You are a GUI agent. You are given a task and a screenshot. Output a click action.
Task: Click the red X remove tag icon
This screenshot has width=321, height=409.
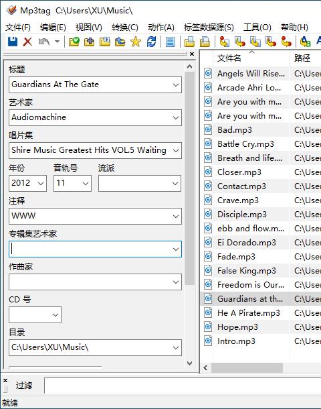(x=27, y=42)
